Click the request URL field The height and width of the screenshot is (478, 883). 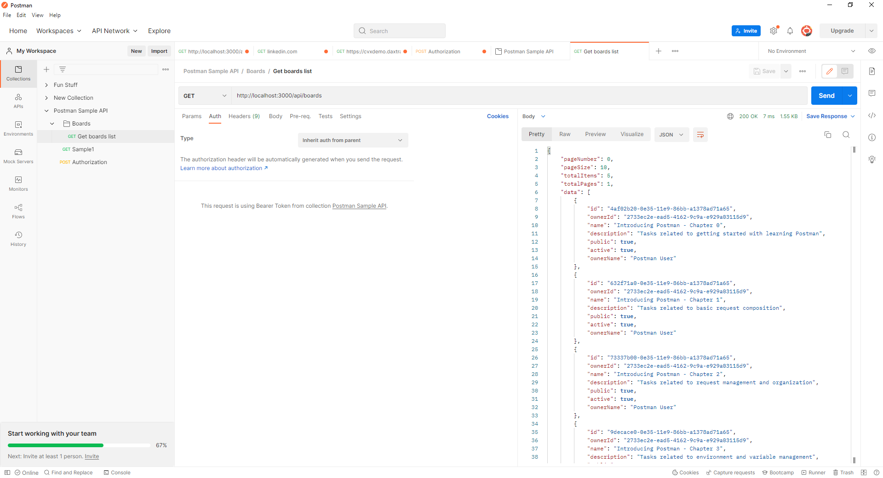tap(519, 96)
